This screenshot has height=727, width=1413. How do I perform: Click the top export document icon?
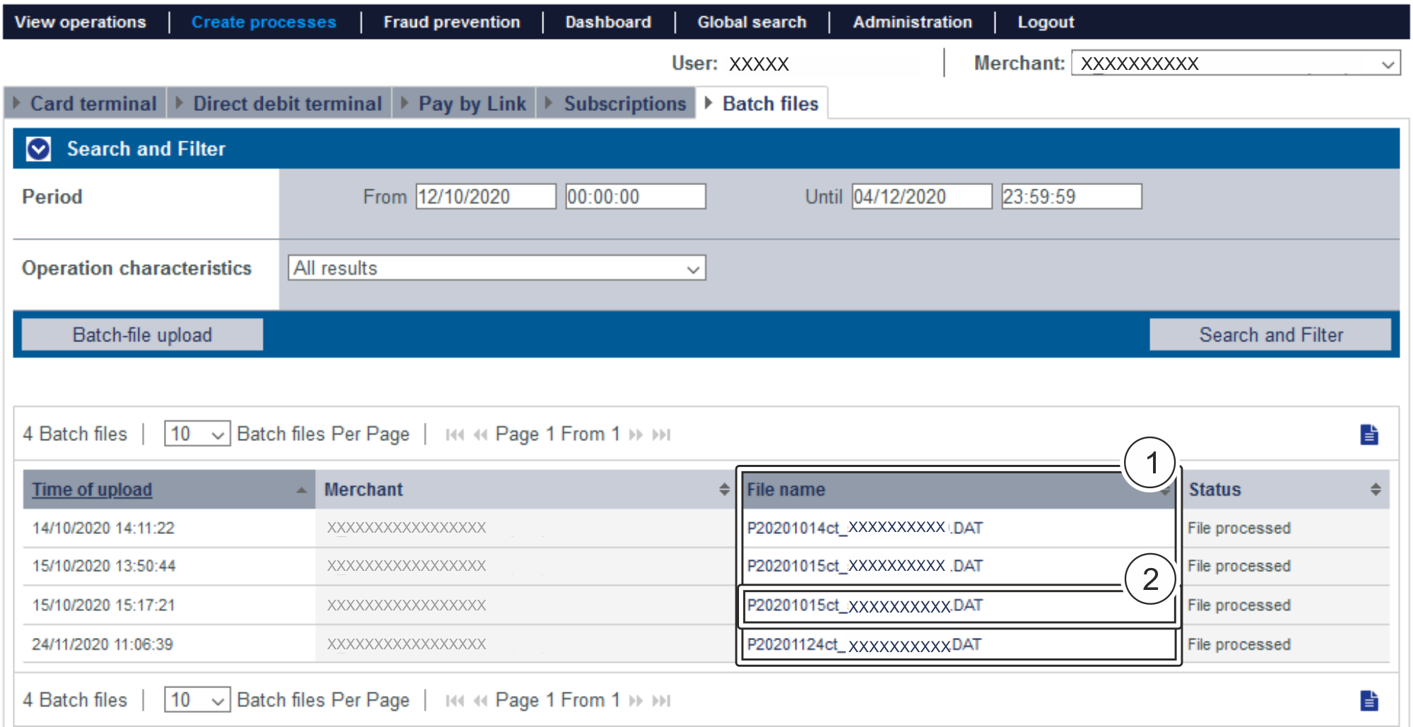[1368, 435]
